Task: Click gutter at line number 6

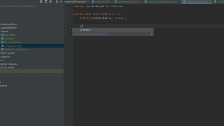Action: point(65,26)
